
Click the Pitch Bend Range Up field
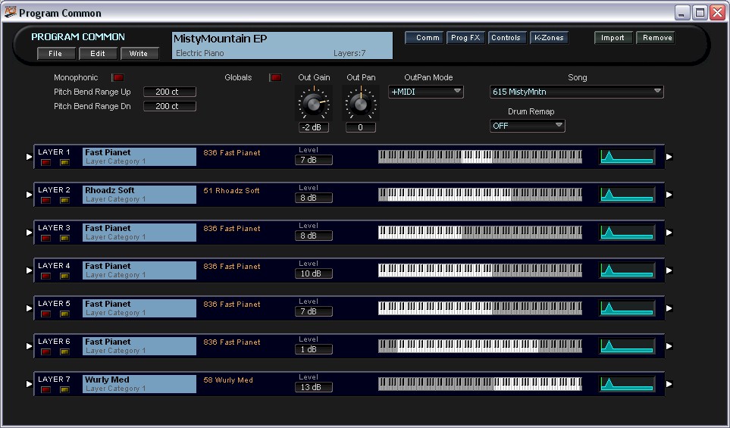(x=170, y=92)
